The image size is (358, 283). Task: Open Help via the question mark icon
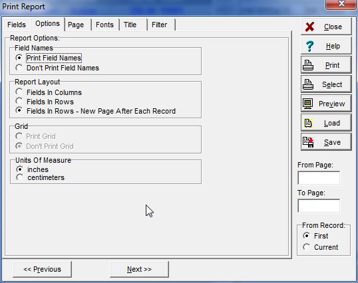309,46
